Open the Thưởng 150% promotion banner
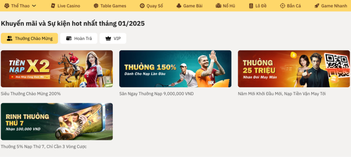The image size is (351, 157). tap(175, 69)
